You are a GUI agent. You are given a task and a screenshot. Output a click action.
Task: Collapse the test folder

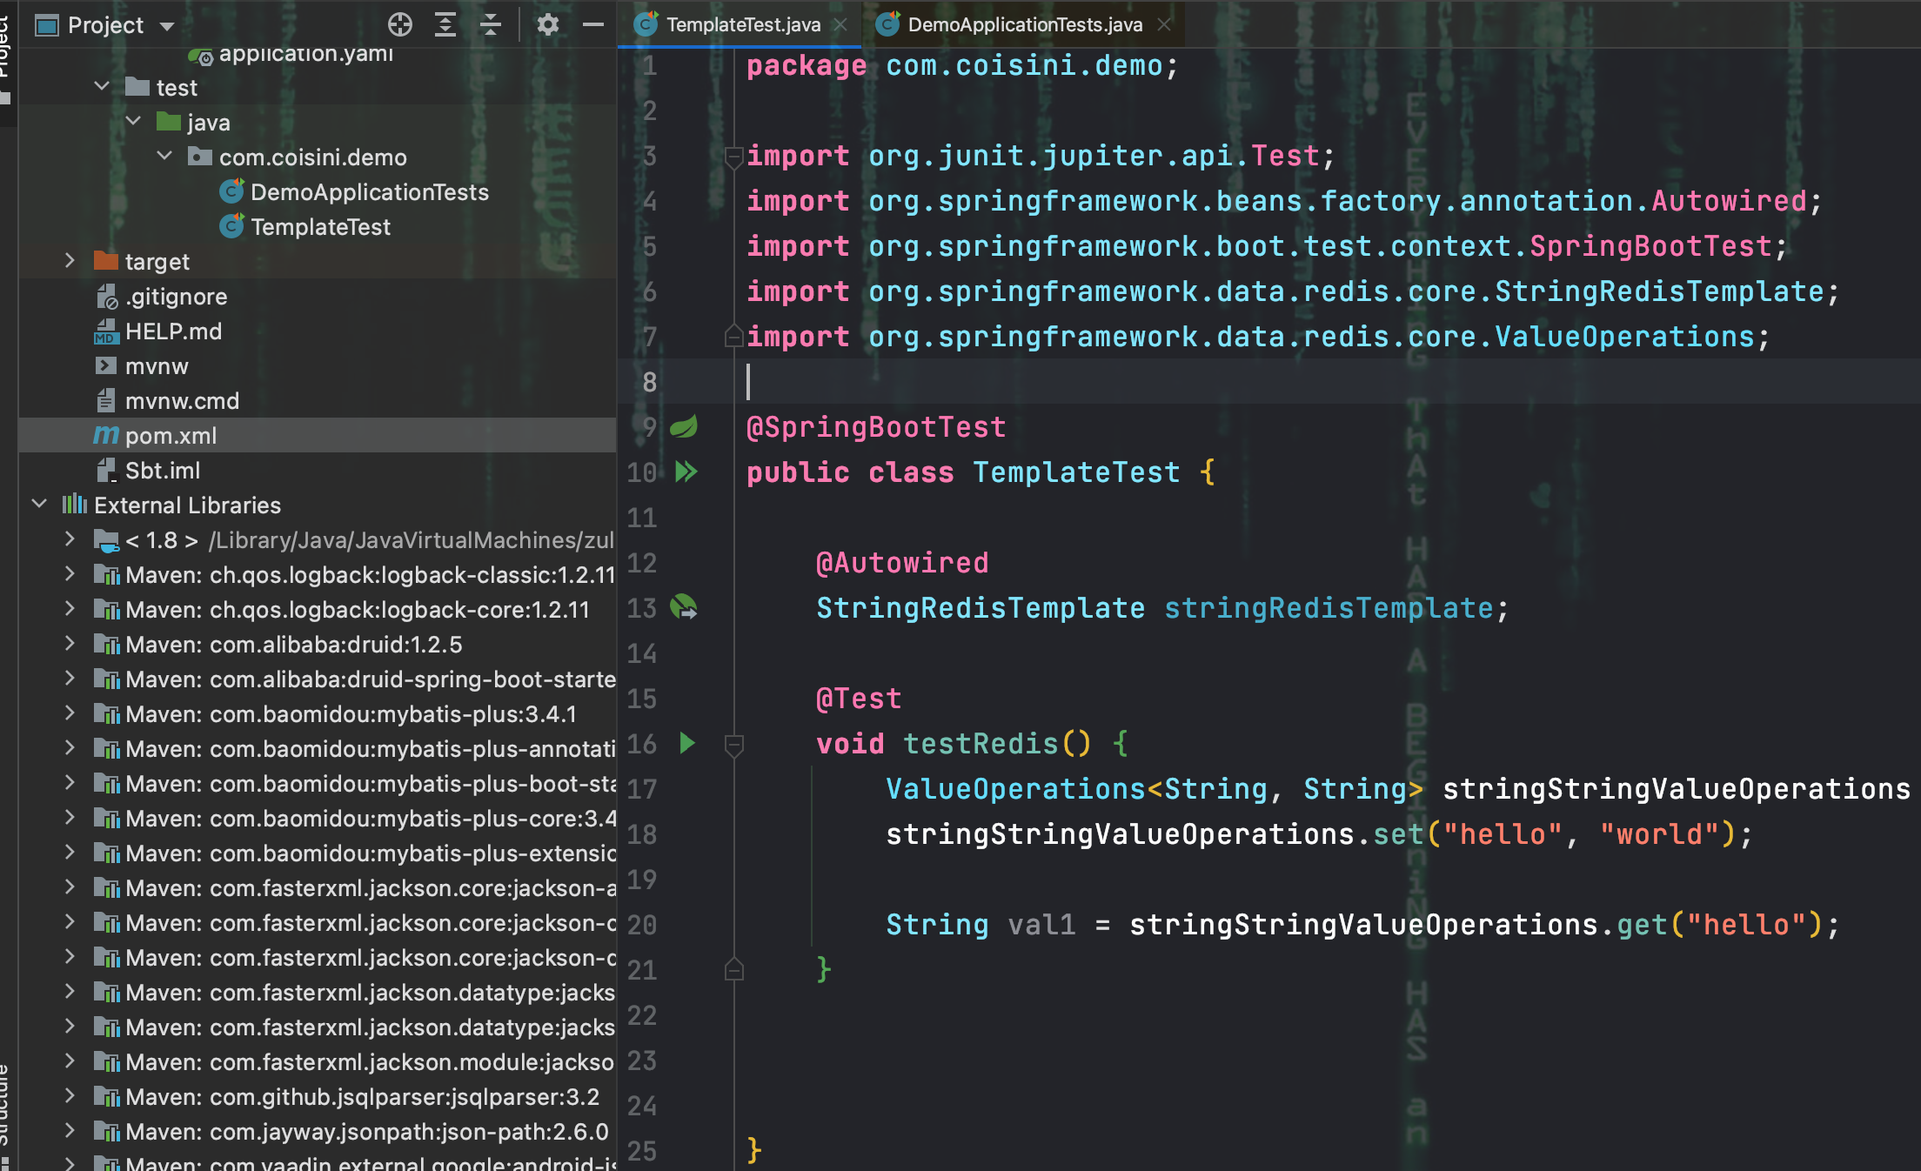(102, 87)
